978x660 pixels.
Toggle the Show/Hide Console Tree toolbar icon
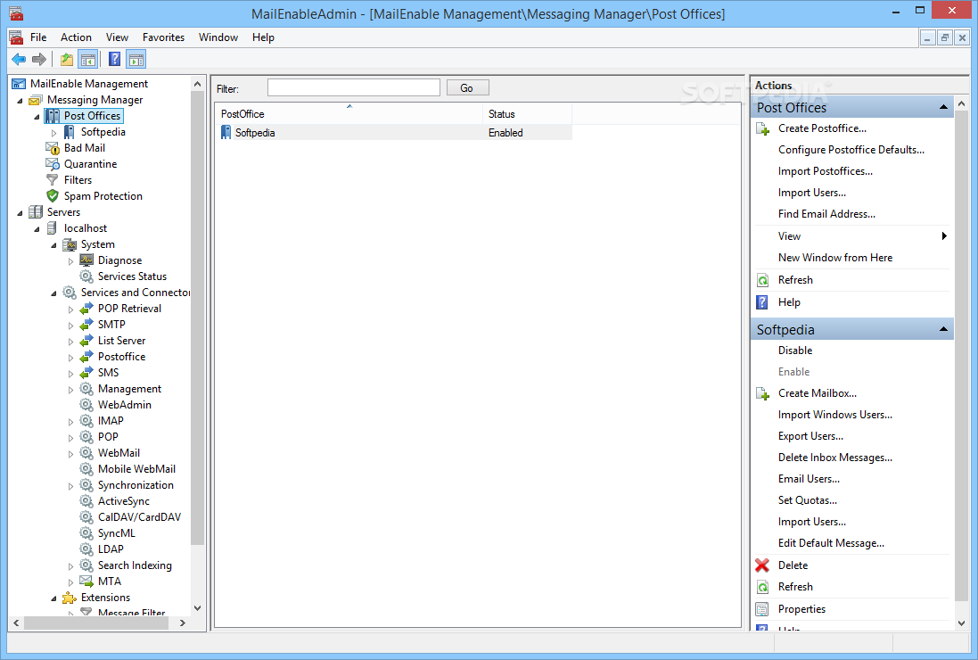click(x=88, y=60)
